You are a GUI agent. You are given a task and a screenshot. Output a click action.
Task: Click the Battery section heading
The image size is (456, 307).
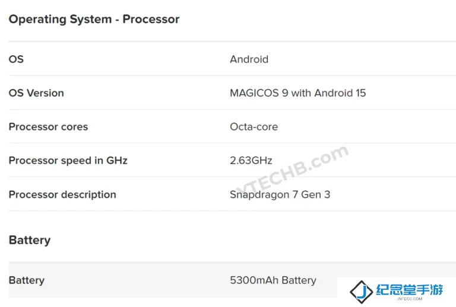click(30, 240)
